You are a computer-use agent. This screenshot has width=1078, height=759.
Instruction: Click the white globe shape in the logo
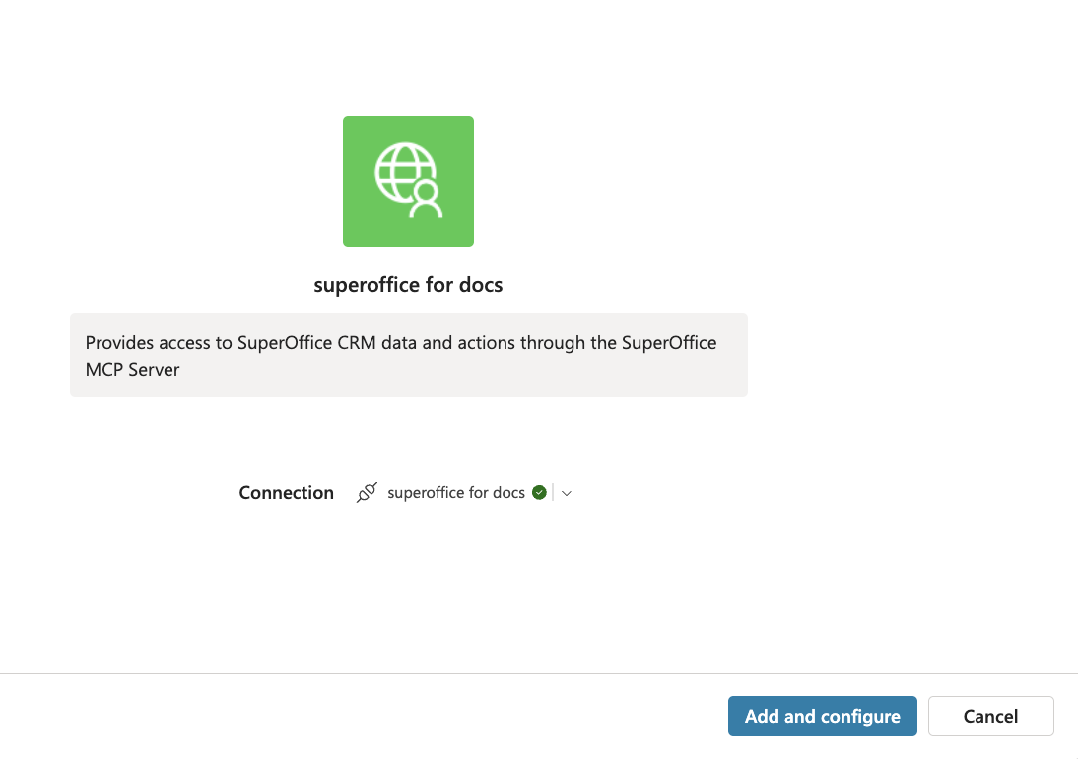pyautogui.click(x=402, y=172)
